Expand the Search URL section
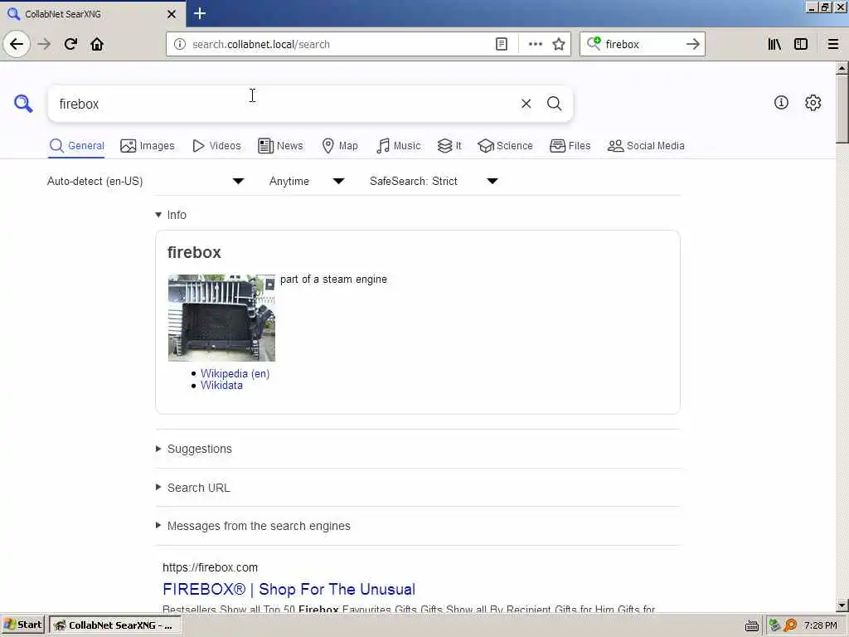The image size is (849, 637). pos(192,488)
